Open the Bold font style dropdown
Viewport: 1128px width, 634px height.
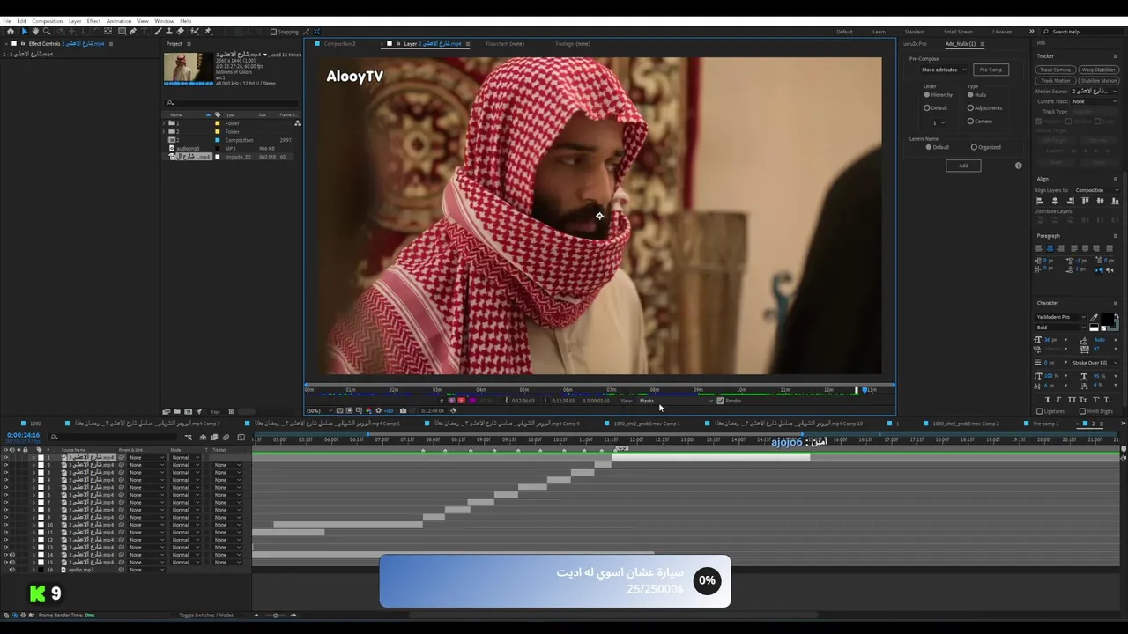point(1061,328)
